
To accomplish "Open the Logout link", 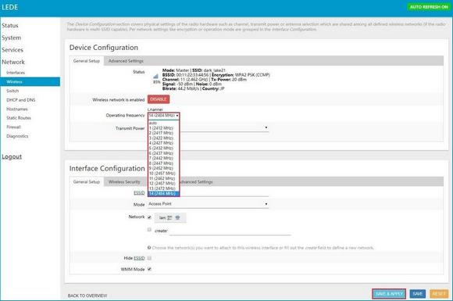I will 12,156.
